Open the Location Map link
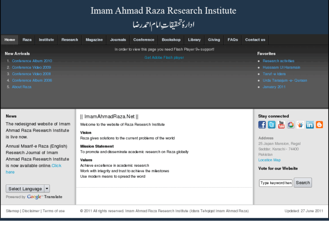 tap(269, 160)
